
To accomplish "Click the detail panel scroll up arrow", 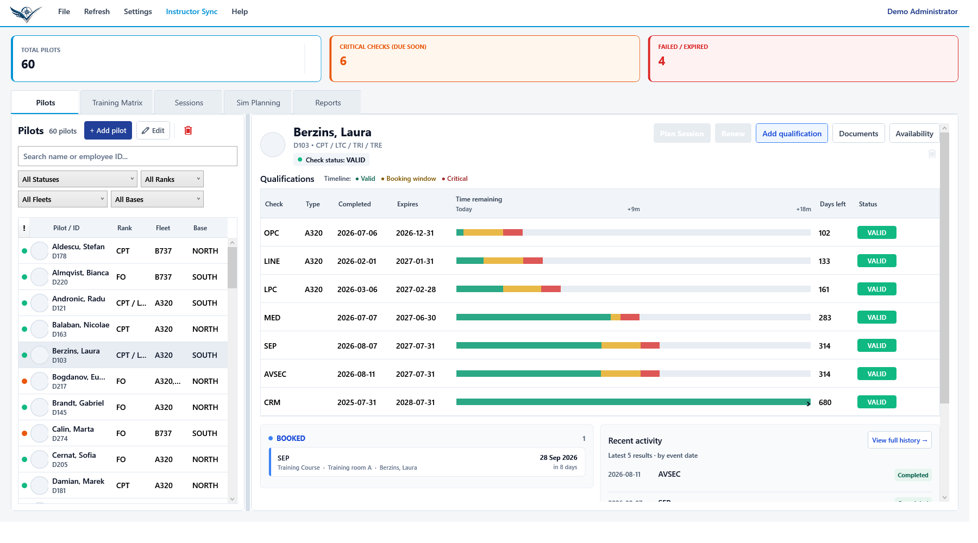I will pos(944,128).
